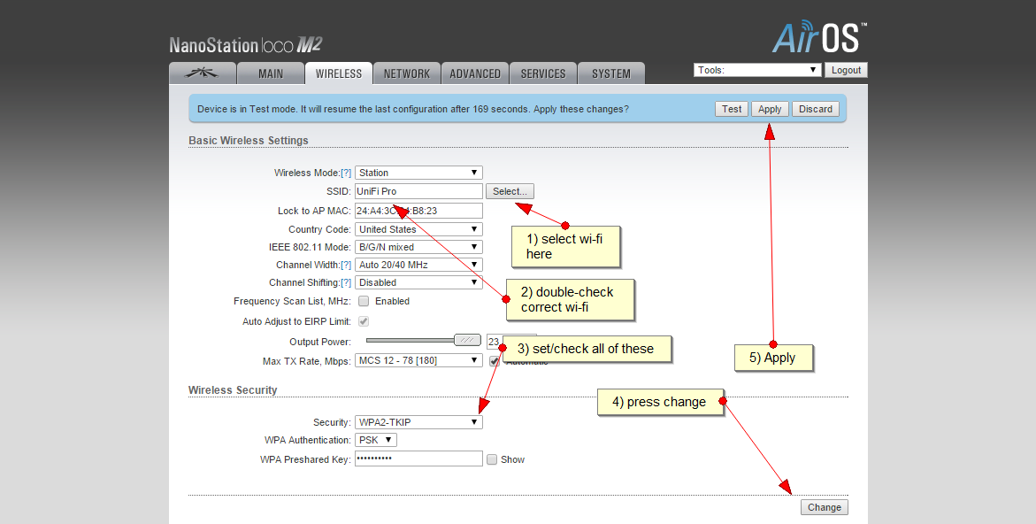
Task: Open the IEEE 802.11 Mode dropdown
Action: (418, 247)
